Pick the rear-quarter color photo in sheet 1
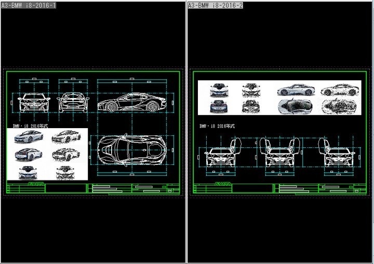The height and width of the screenshot is (264, 374). (x=29, y=155)
